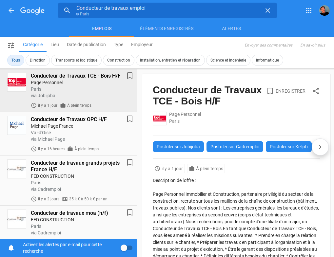Click '35 k € à 50 k € par an' salary
334x257 pixels.
88,199
